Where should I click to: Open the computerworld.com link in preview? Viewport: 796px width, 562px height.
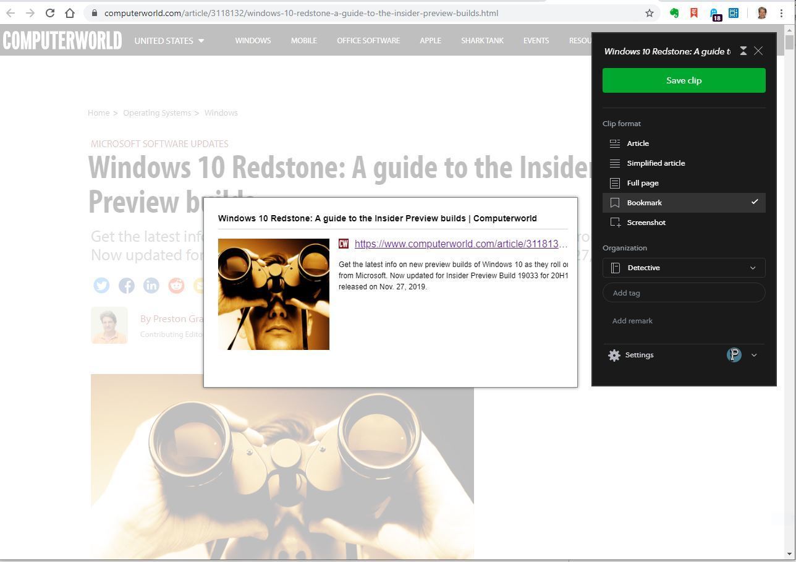coord(460,244)
